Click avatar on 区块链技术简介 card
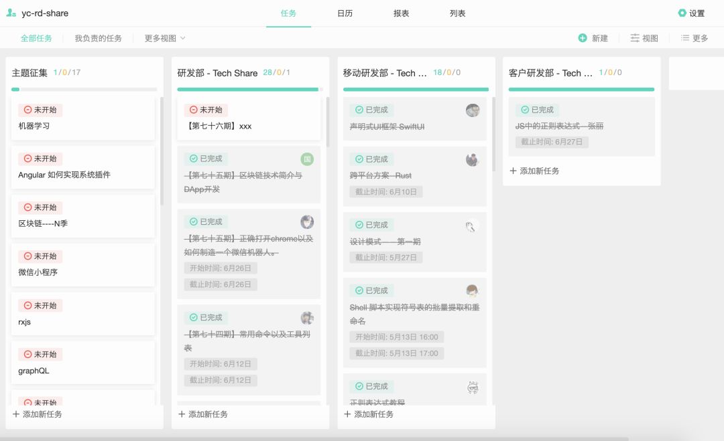Screen dimensions: 724x441 (x=307, y=159)
